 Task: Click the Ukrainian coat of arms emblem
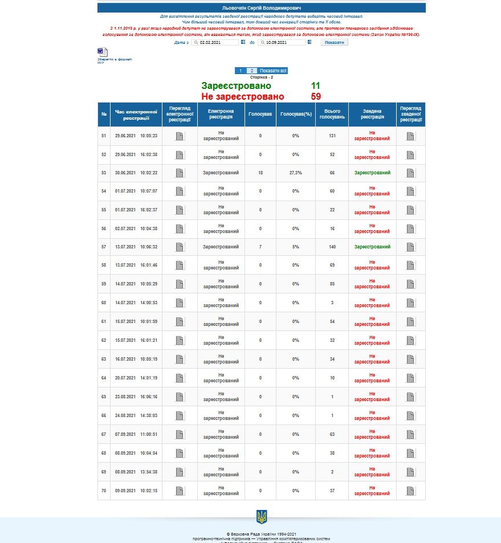(262, 517)
